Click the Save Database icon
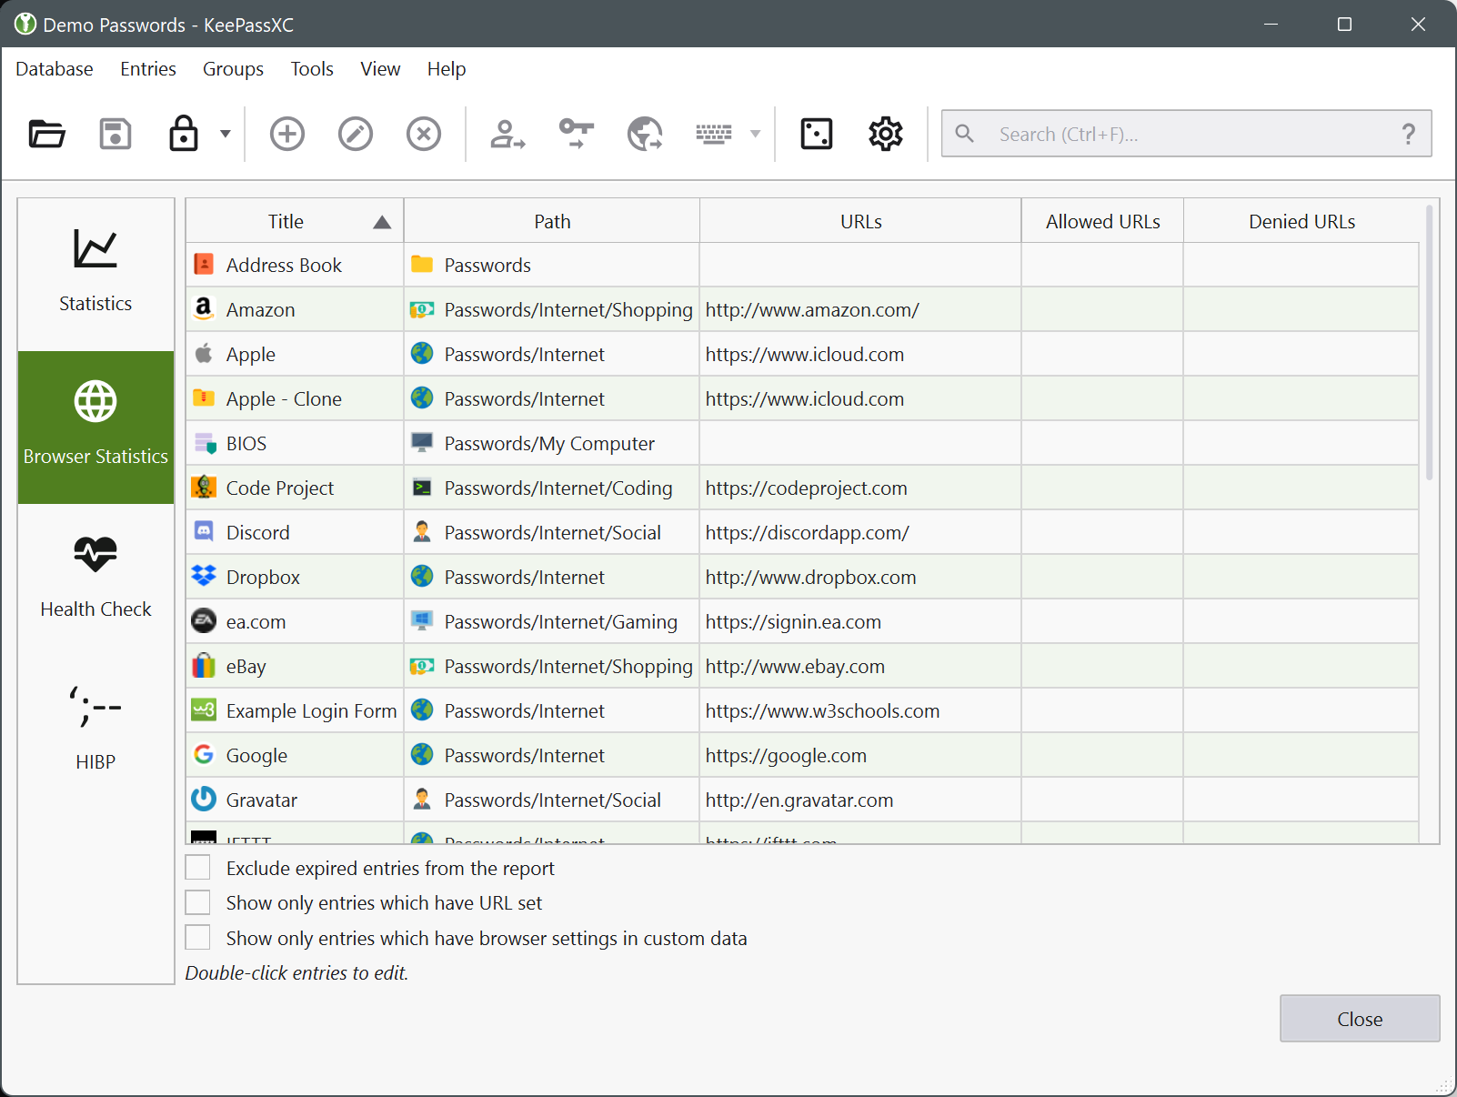The width and height of the screenshot is (1457, 1097). [116, 135]
